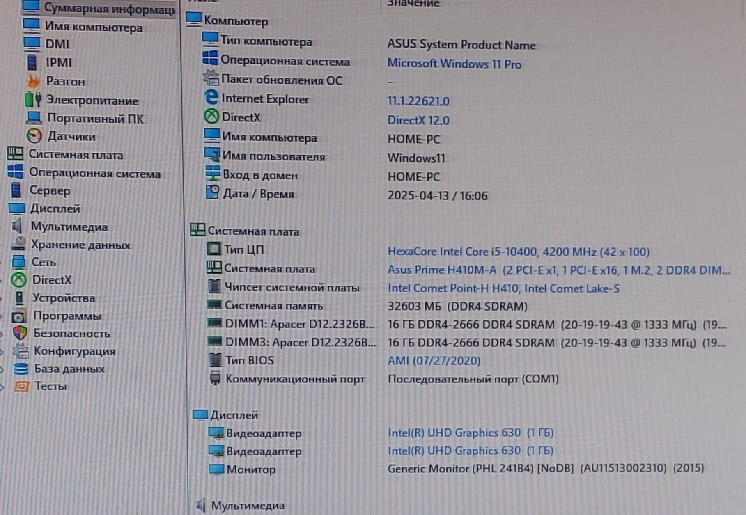Click the IPMI server icon
Viewport: 746px width, 515px height.
pyautogui.click(x=32, y=62)
